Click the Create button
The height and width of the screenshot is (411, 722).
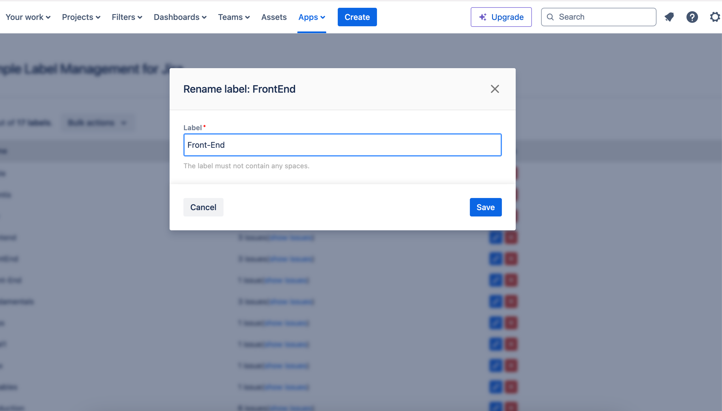click(x=357, y=17)
